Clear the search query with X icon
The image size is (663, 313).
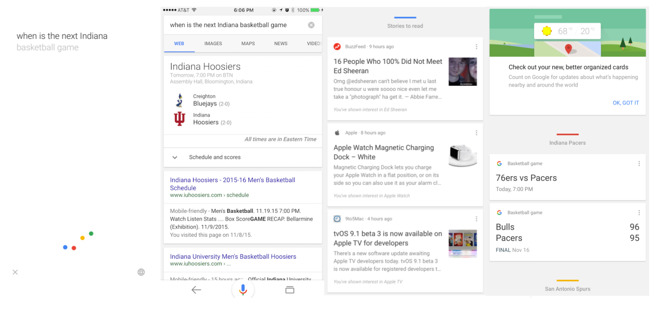click(311, 25)
